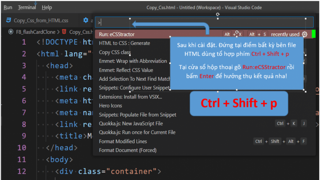The height and width of the screenshot is (180, 321).
Task: Click line number 1 in gutter
Action: (x=24, y=42)
